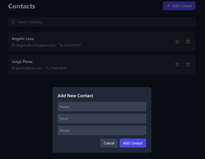Click the angelo@codinglatam.dev email address
This screenshot has width=205, height=159.
pos(36,45)
